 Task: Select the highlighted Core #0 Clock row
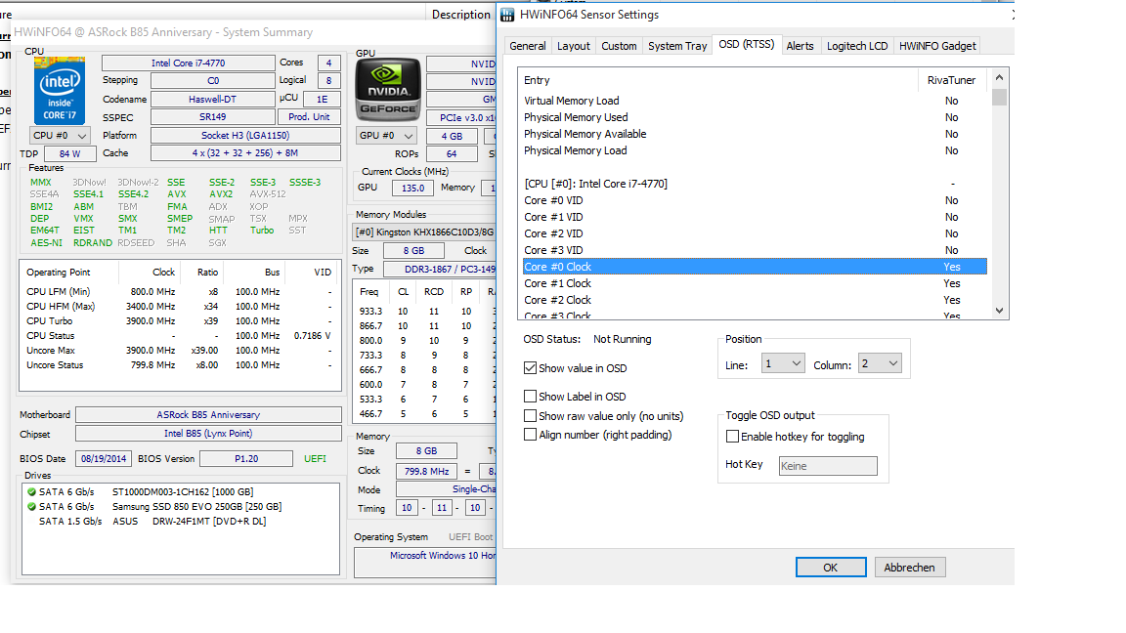tap(755, 267)
